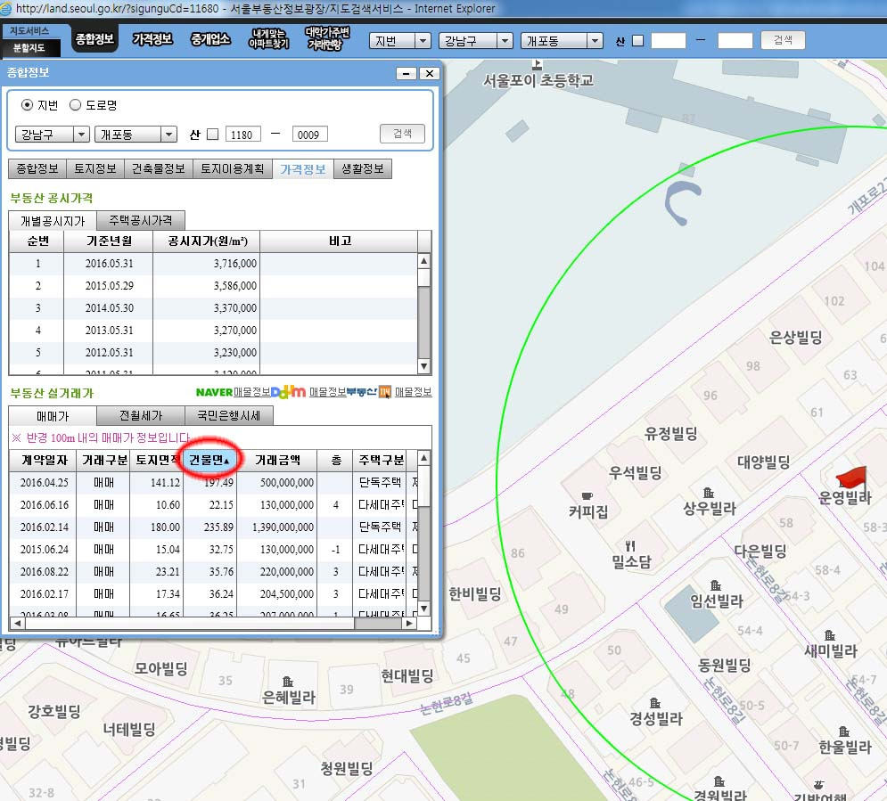The width and height of the screenshot is (887, 801).
Task: Switch to the 토지정보 tab
Action: pyautogui.click(x=95, y=168)
